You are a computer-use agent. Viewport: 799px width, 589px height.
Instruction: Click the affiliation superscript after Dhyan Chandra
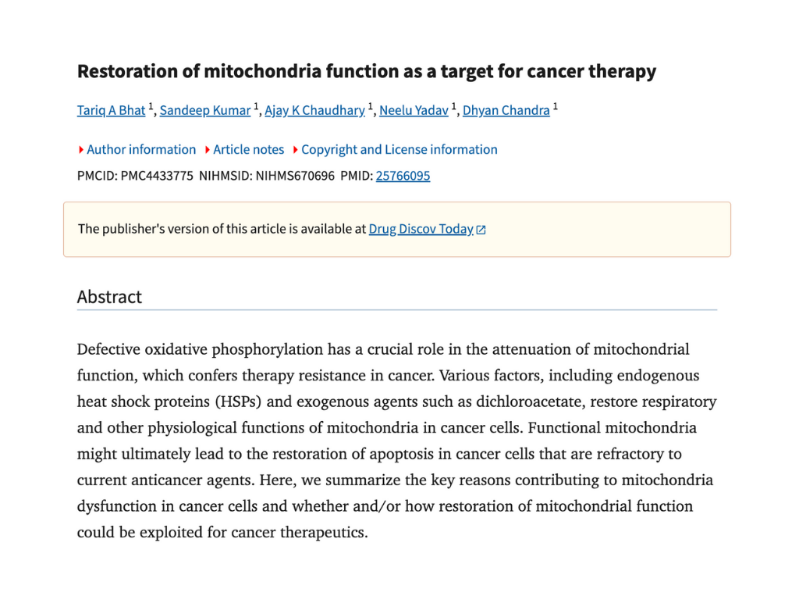click(556, 106)
